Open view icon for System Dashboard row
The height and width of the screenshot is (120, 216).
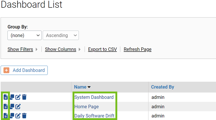point(6,97)
